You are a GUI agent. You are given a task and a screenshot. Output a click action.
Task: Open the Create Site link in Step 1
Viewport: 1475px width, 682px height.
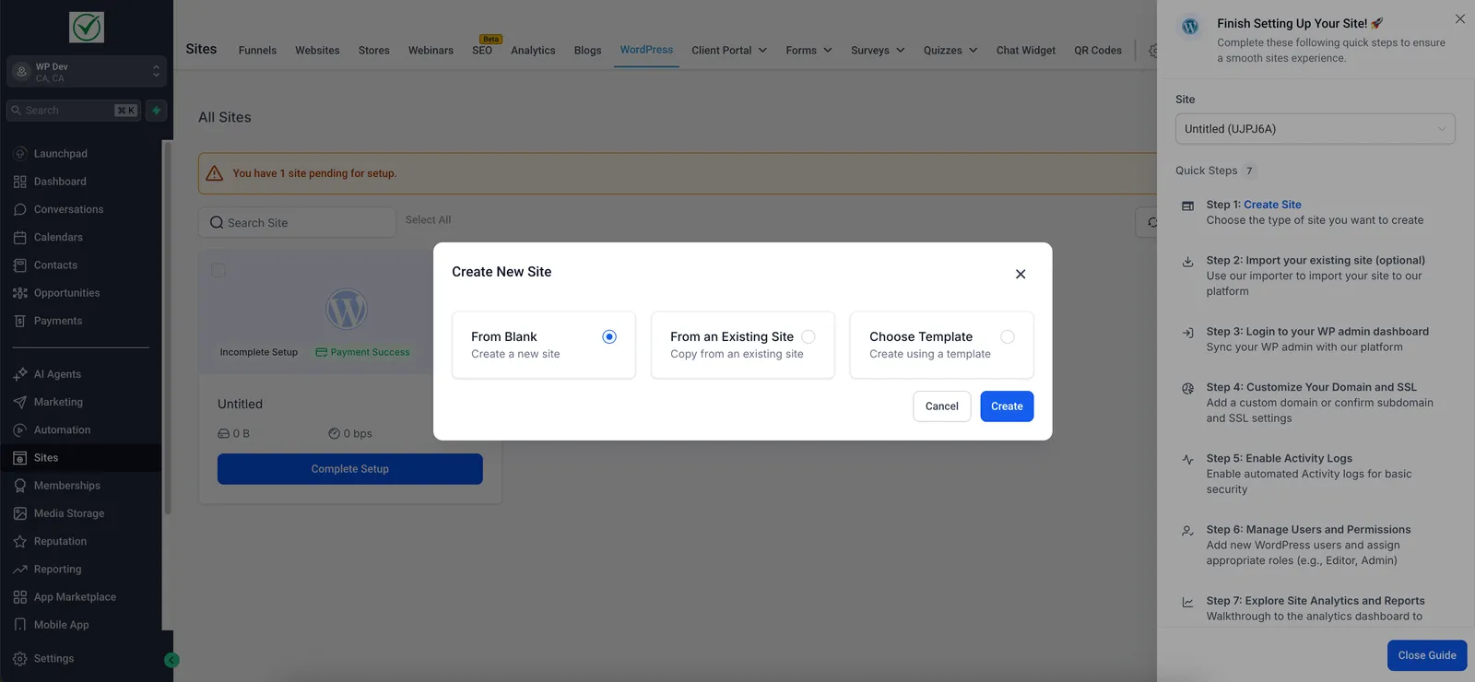[x=1272, y=205]
